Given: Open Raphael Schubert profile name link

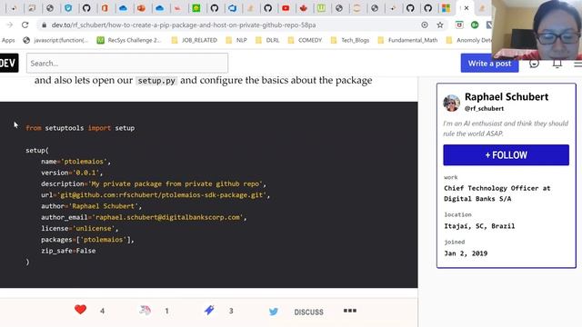Looking at the screenshot, I should (x=507, y=97).
